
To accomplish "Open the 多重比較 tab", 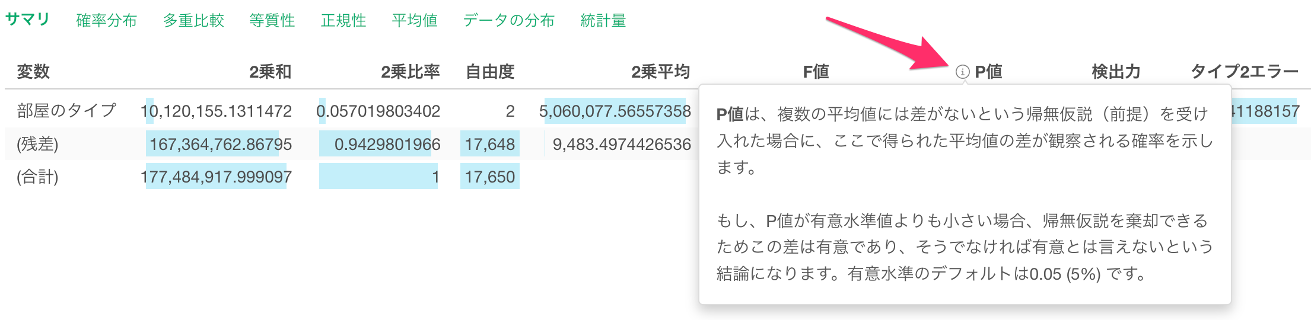I will (x=194, y=21).
